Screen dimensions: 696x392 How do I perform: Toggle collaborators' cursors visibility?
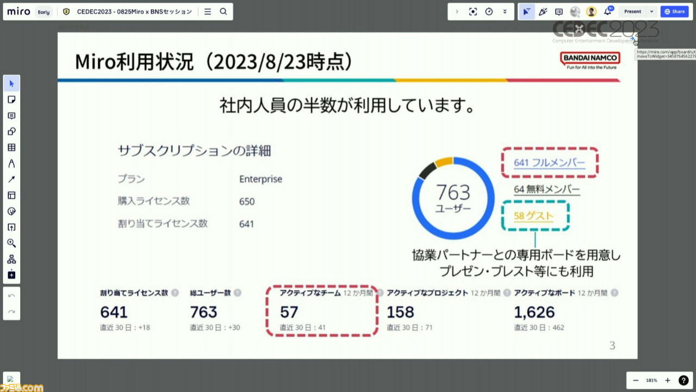(x=526, y=11)
